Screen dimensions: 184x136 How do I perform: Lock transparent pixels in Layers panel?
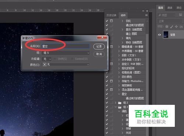pos(167,26)
